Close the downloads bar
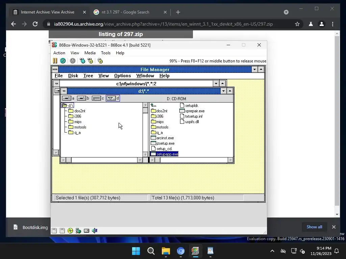The image size is (346, 259). 333,227
